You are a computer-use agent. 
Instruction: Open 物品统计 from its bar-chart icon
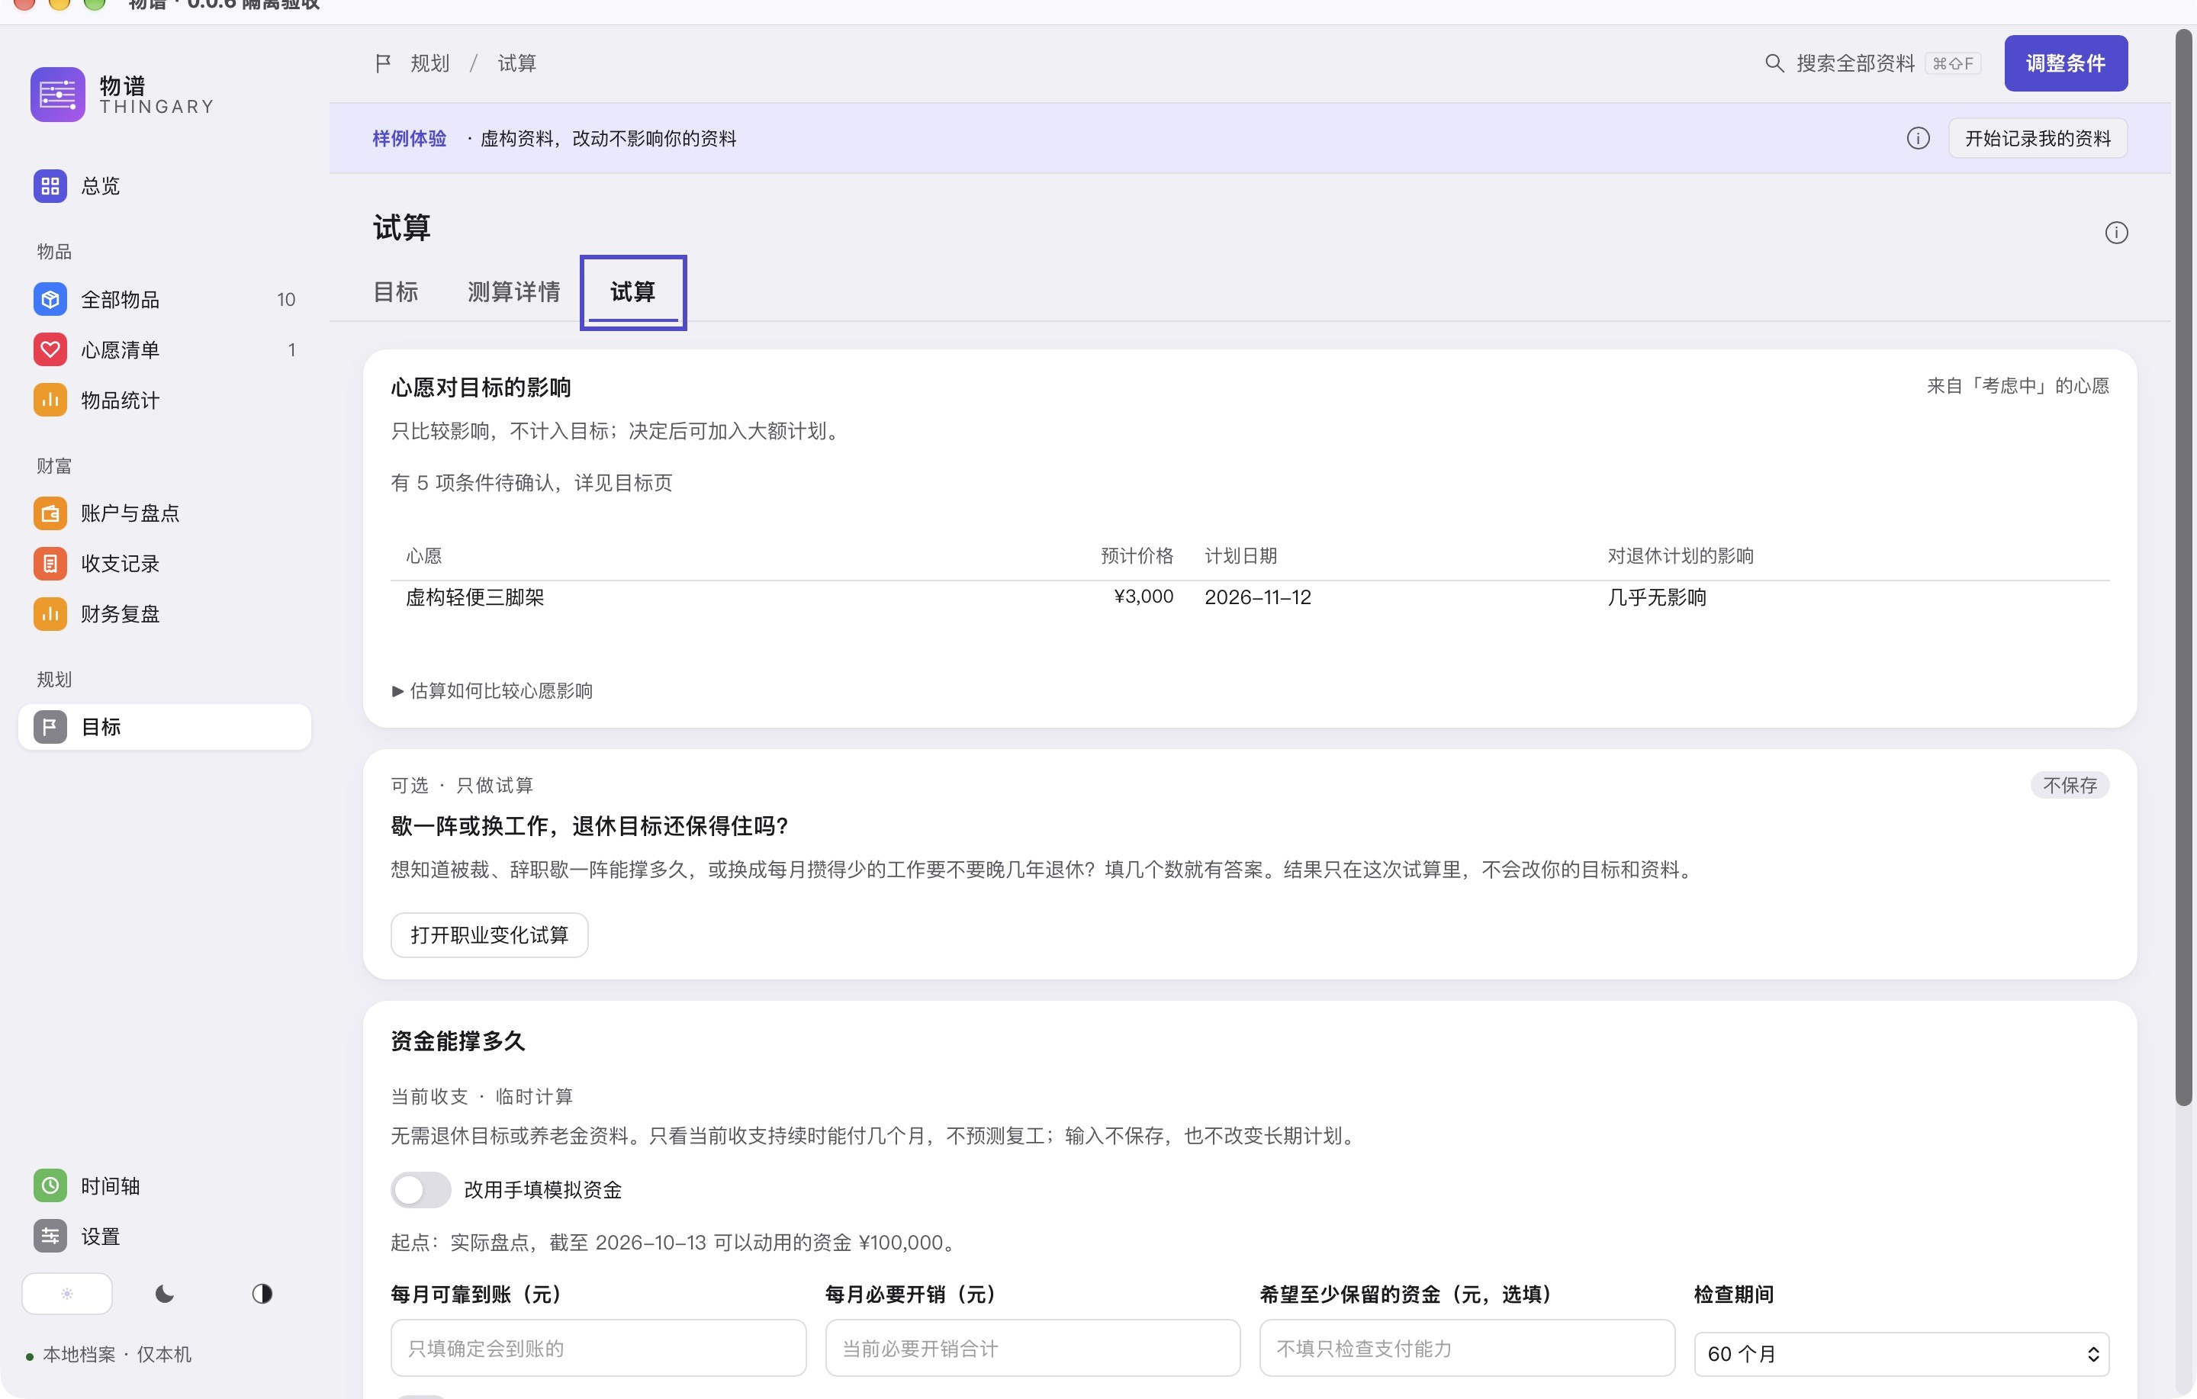(x=50, y=400)
